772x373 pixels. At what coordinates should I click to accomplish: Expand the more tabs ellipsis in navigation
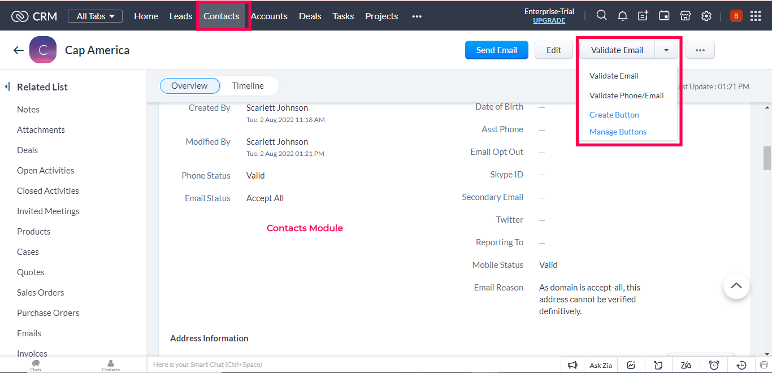(417, 16)
